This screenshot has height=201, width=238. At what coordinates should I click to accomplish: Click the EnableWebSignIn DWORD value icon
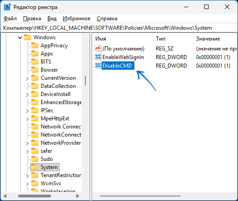click(98, 57)
